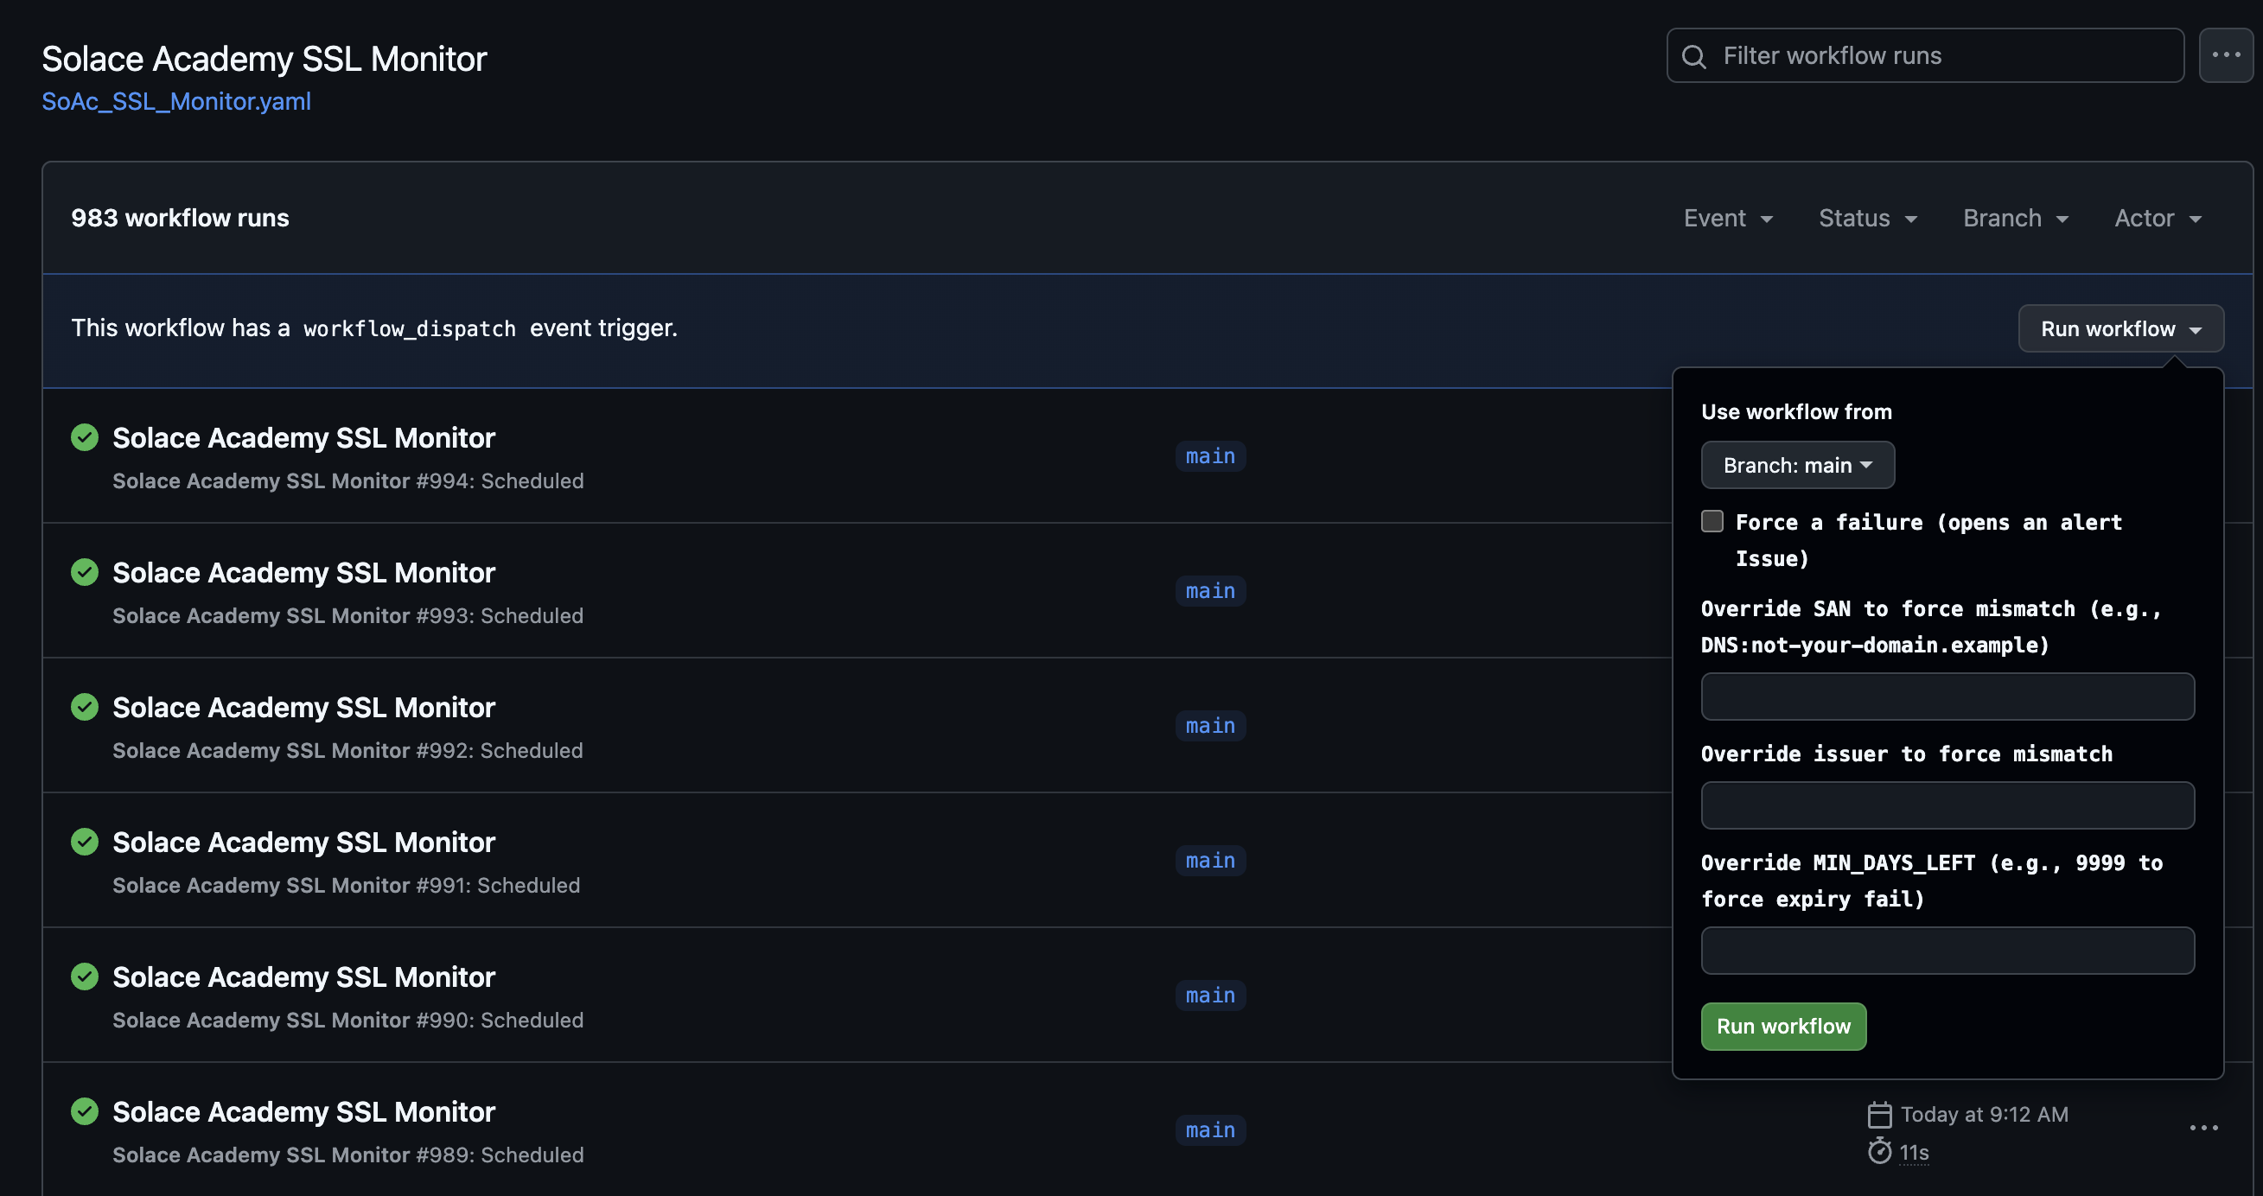This screenshot has height=1196, width=2263.
Task: Click the Today at 9:12 AM timestamp
Action: 1985,1116
